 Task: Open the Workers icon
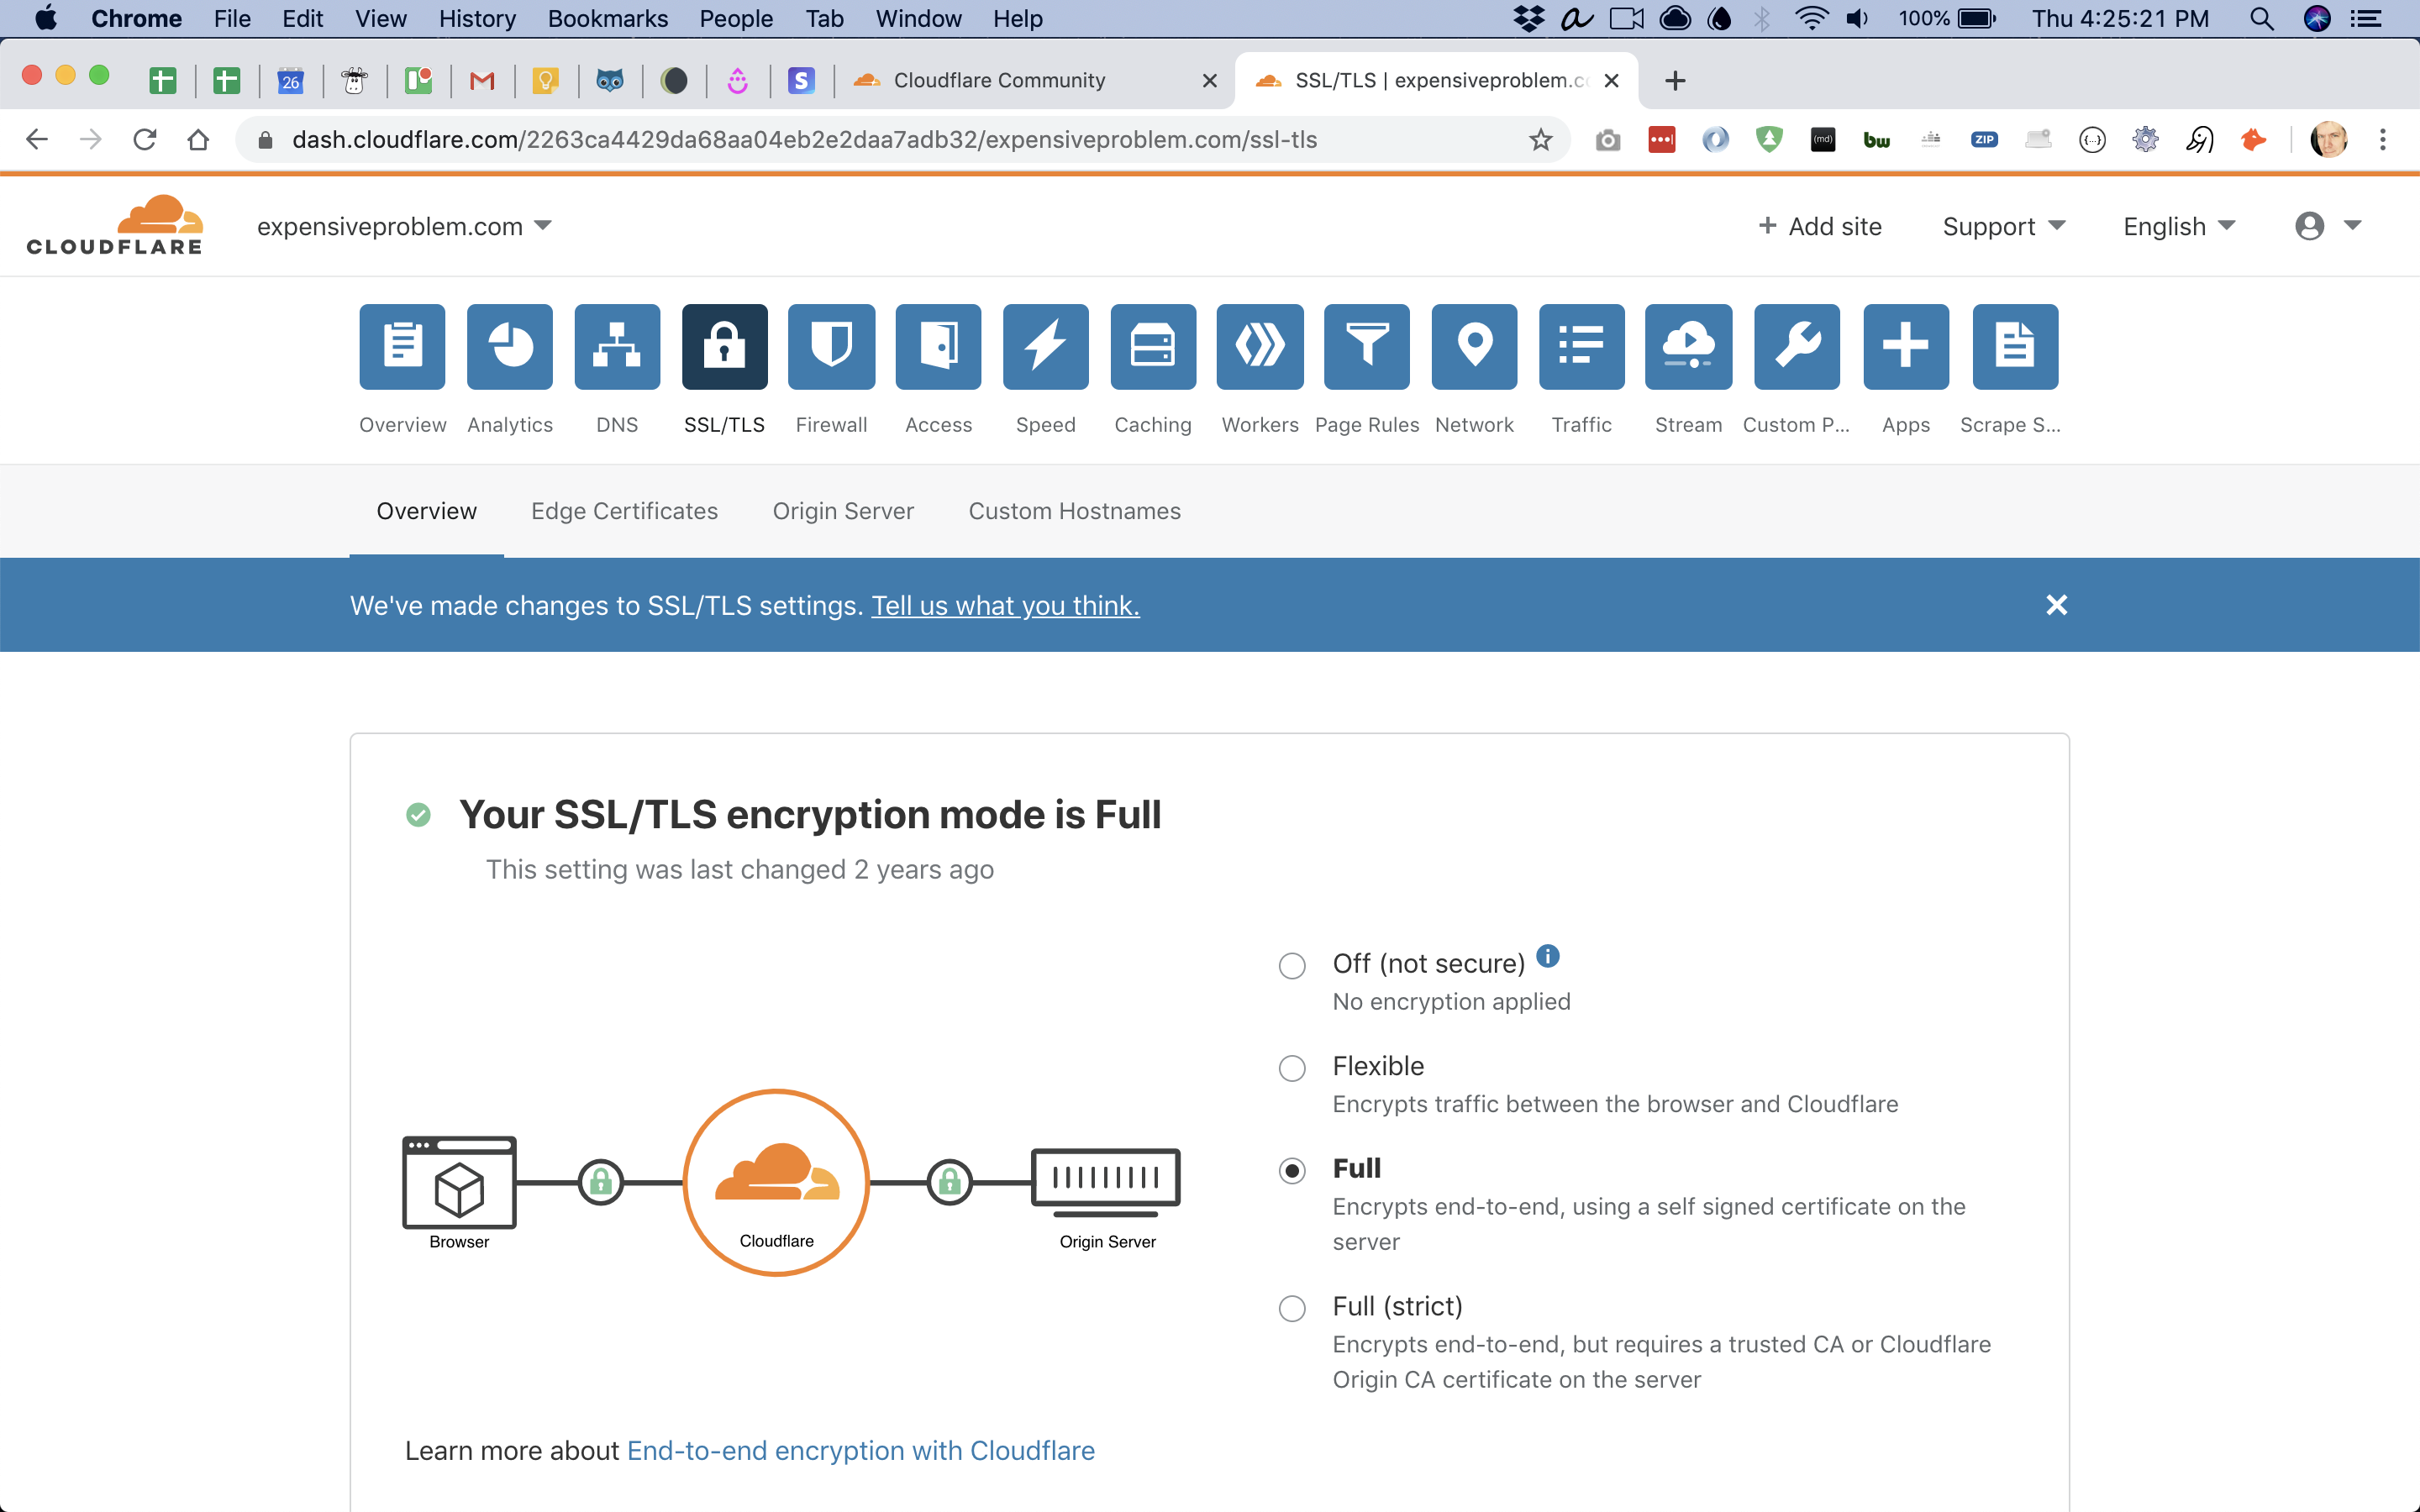1260,346
